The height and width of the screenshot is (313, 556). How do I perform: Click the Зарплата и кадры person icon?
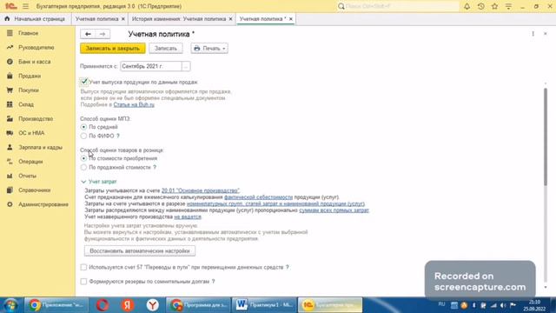click(10, 147)
